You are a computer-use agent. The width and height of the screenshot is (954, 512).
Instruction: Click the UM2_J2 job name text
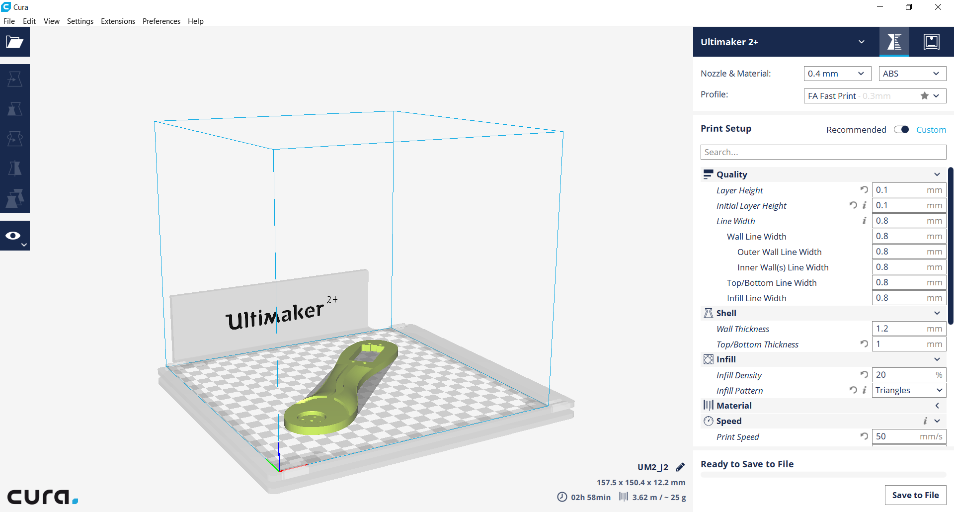[653, 467]
